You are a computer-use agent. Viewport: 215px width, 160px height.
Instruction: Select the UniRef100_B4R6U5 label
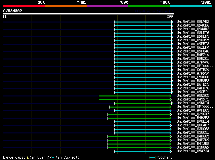pyautogui.click(x=193, y=136)
